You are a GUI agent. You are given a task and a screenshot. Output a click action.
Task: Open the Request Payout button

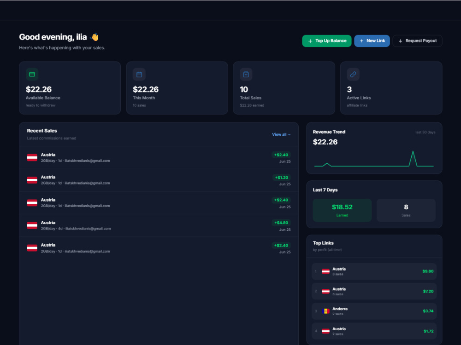[418, 41]
